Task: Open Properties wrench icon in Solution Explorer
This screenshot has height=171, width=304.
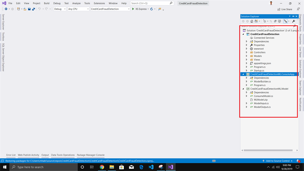Action: 294,21
